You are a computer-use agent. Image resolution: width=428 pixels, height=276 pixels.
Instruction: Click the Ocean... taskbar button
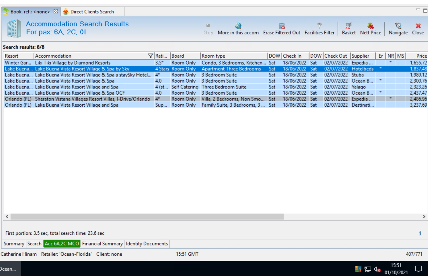pos(10,269)
